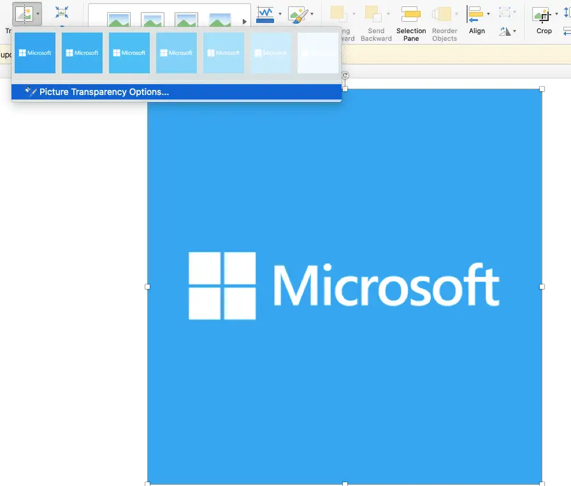The width and height of the screenshot is (571, 486).
Task: Click the Crop label text
Action: (x=544, y=31)
